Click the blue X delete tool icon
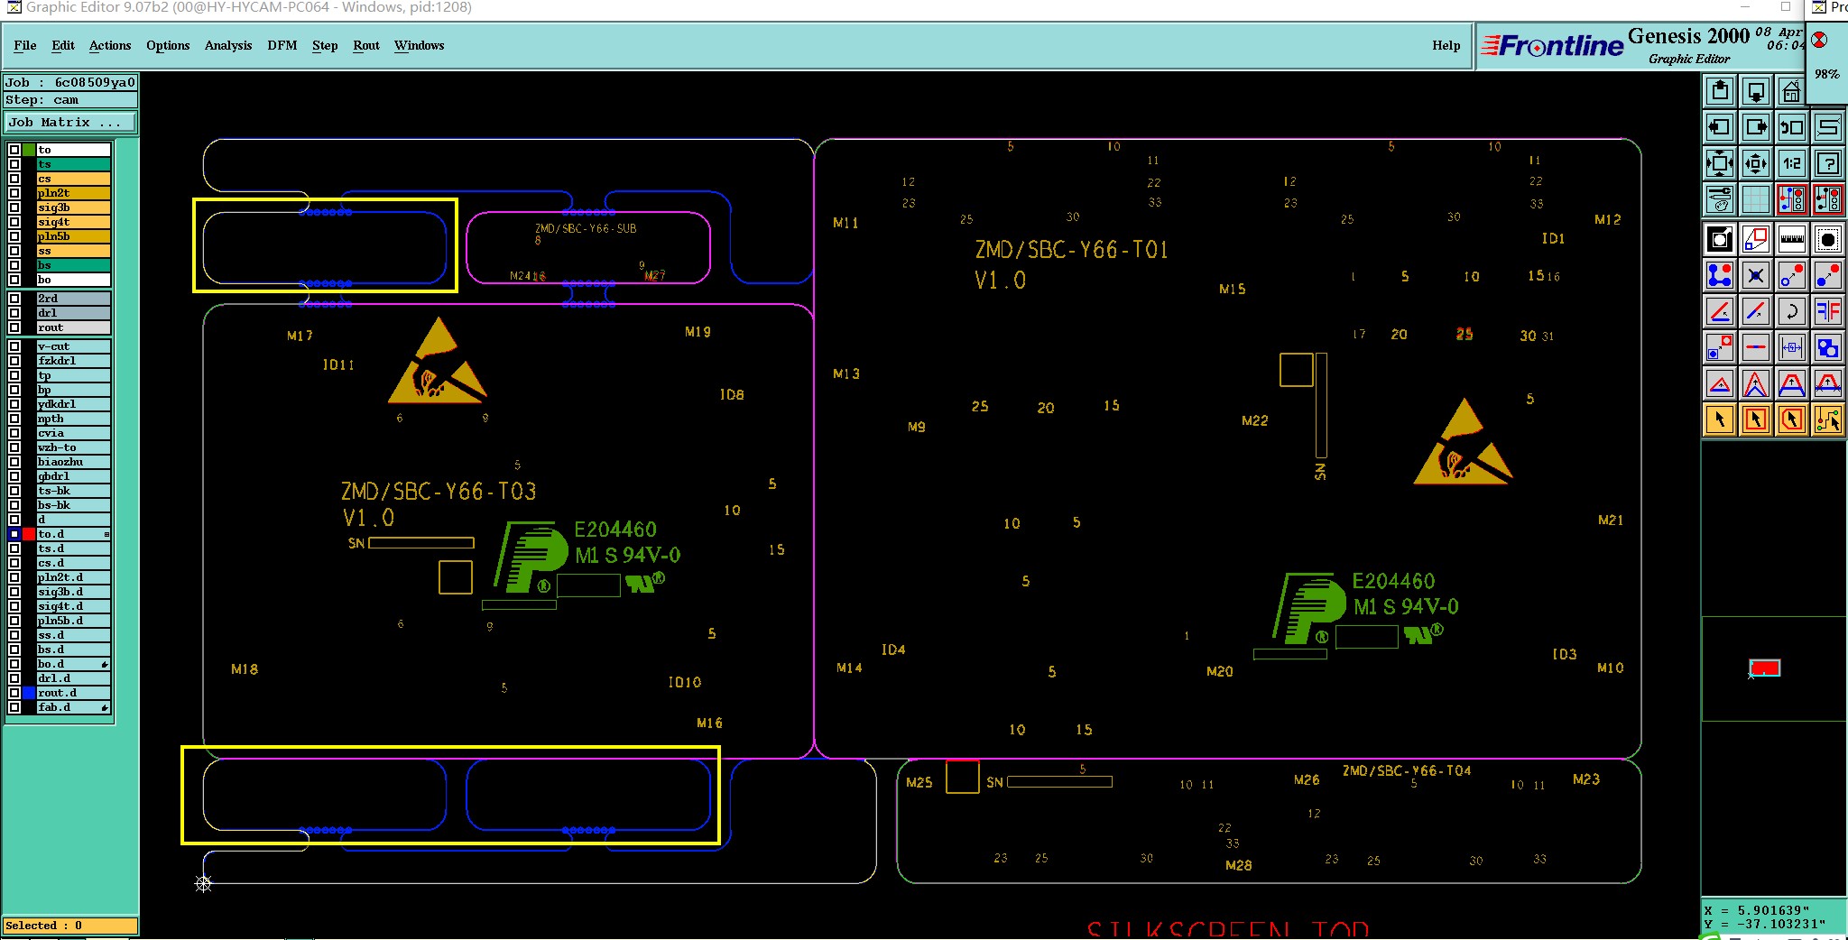 pos(1755,275)
